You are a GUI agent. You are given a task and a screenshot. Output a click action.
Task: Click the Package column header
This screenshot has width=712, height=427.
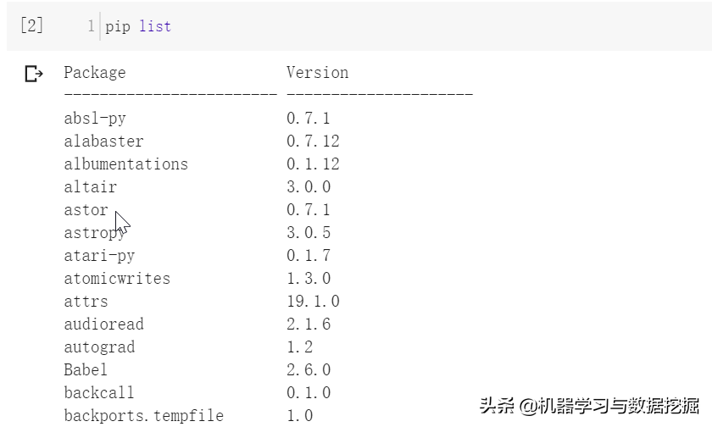point(94,73)
